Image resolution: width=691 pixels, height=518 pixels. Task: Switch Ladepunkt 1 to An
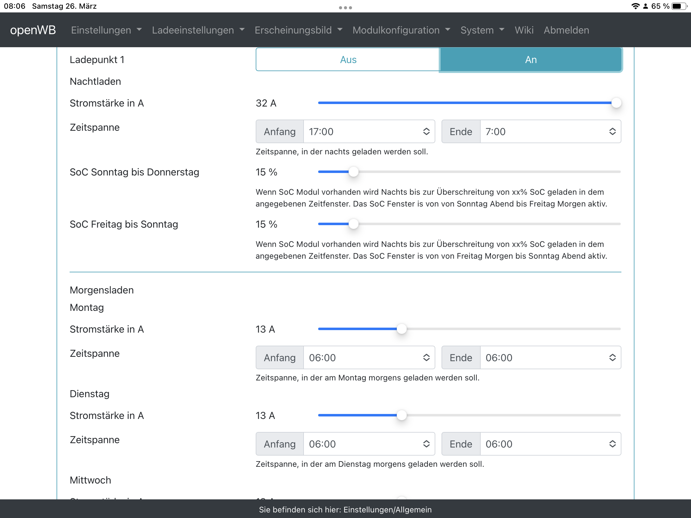point(530,60)
